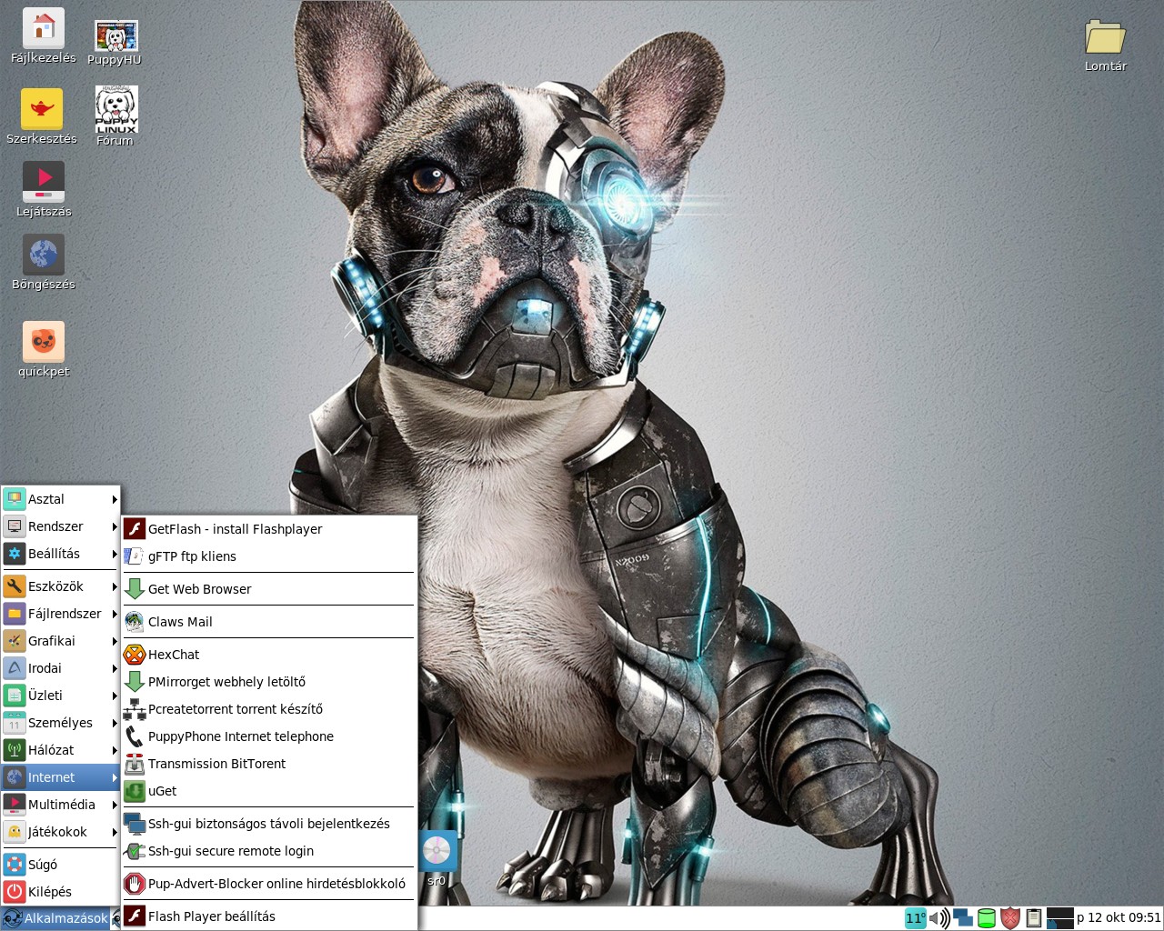
Task: Open Transmission BitTorent entry
Action: (x=270, y=764)
